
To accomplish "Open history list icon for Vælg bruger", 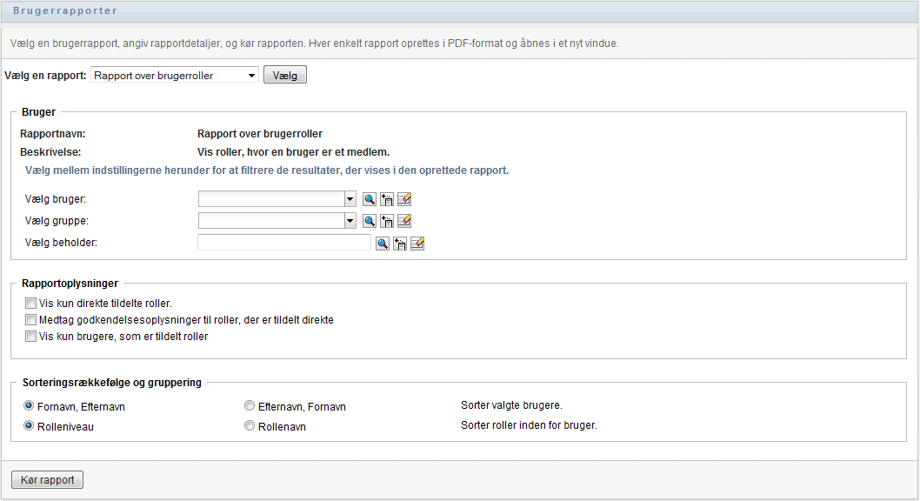I will pos(387,199).
